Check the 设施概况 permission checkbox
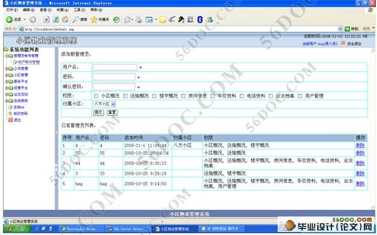 tap(125, 96)
